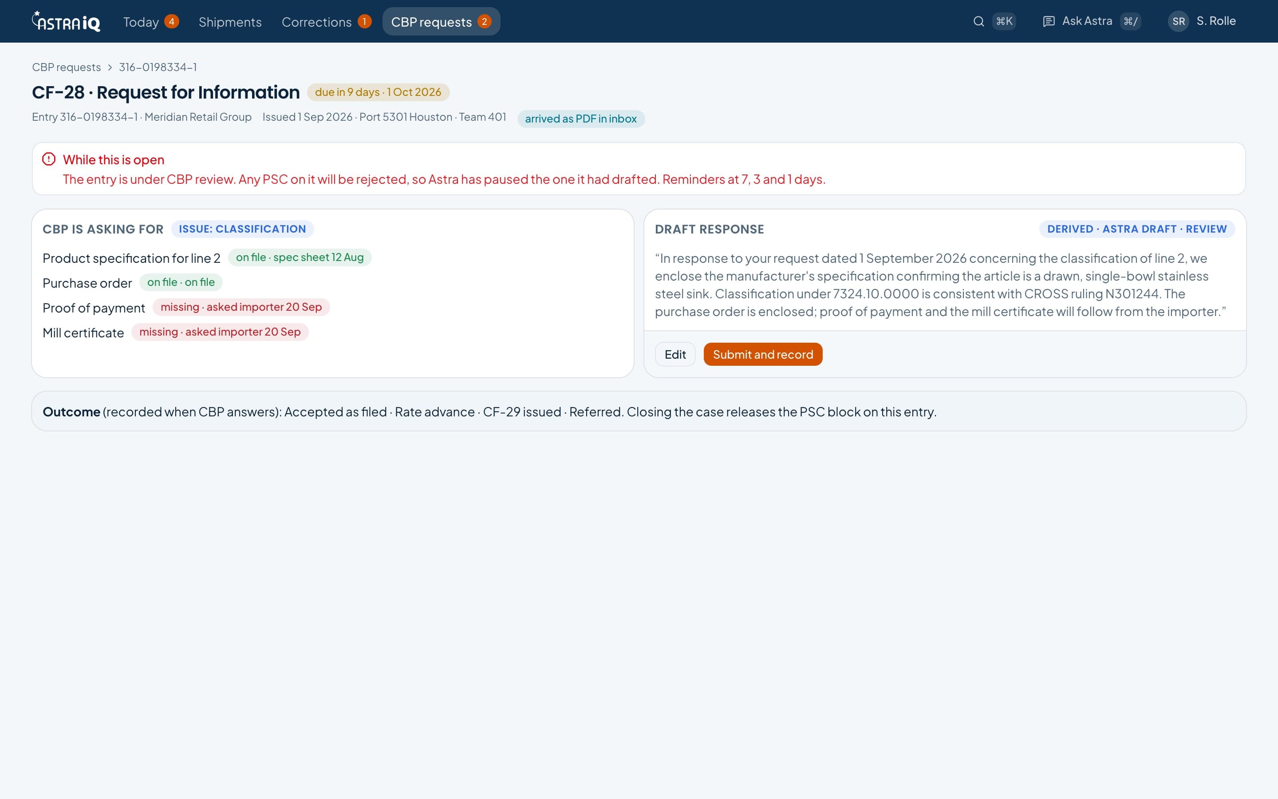The image size is (1278, 799).
Task: Click the DRAFT RESPONSE heading
Action: 709,229
